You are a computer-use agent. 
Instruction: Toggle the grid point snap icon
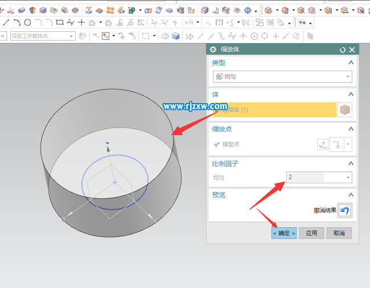point(309,36)
